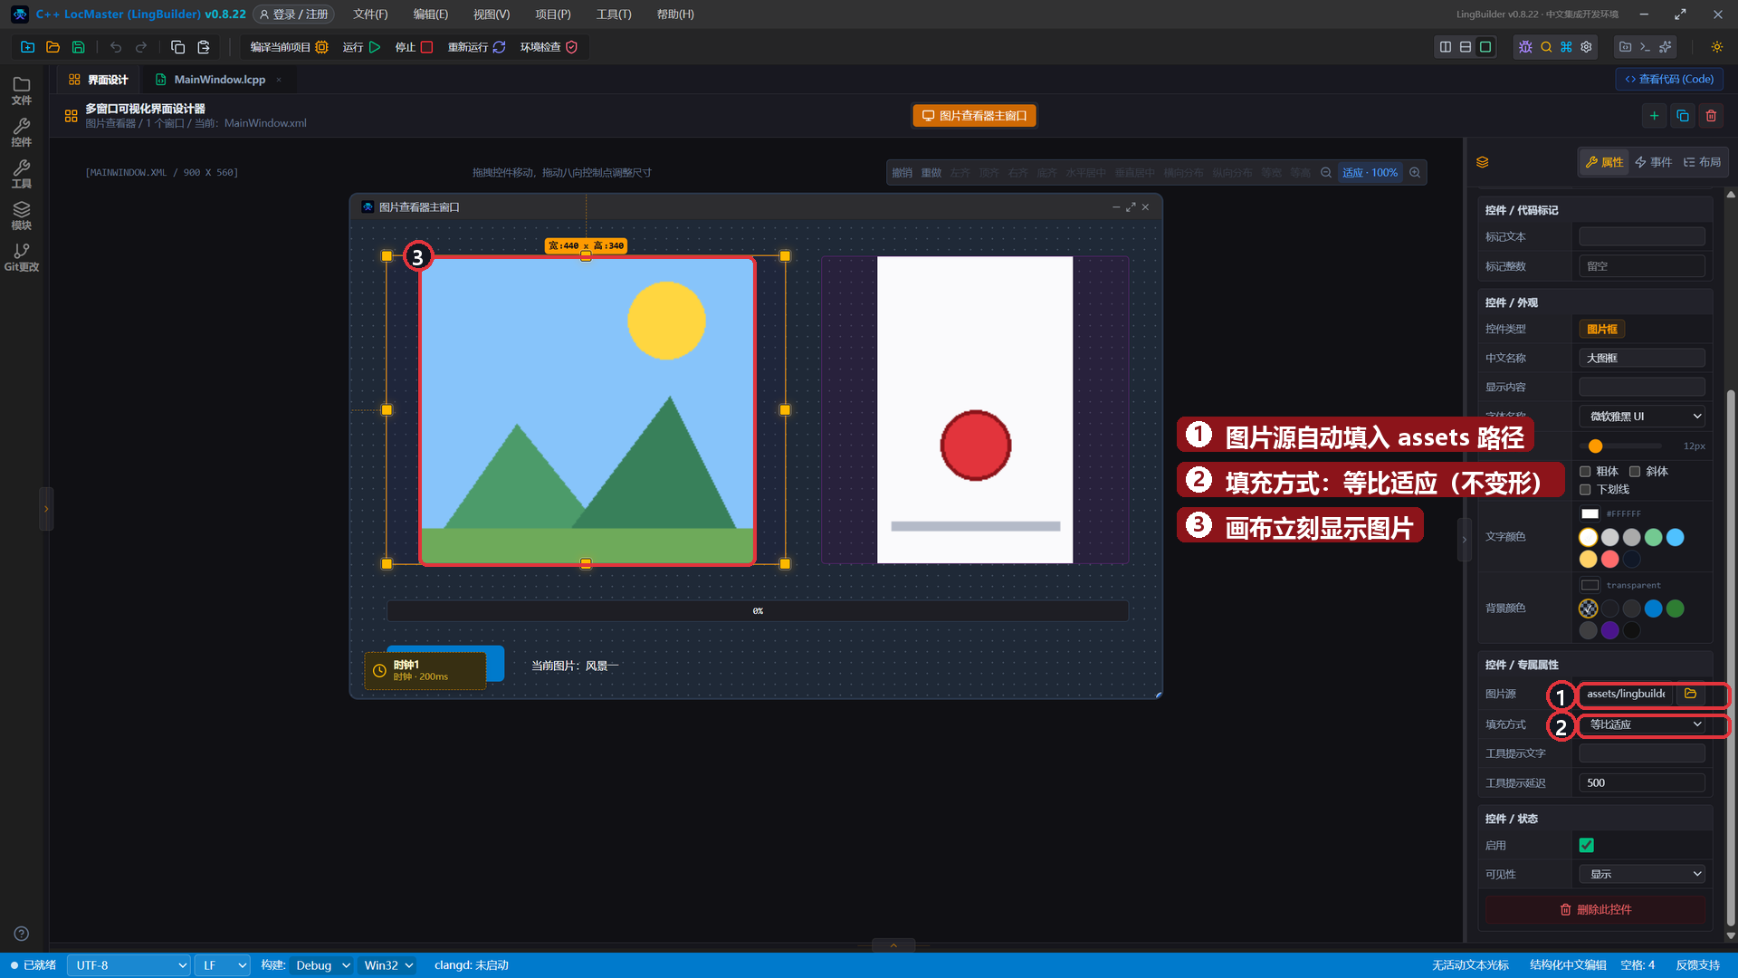
Task: Click the open folder toolbar icon
Action: pos(53,47)
